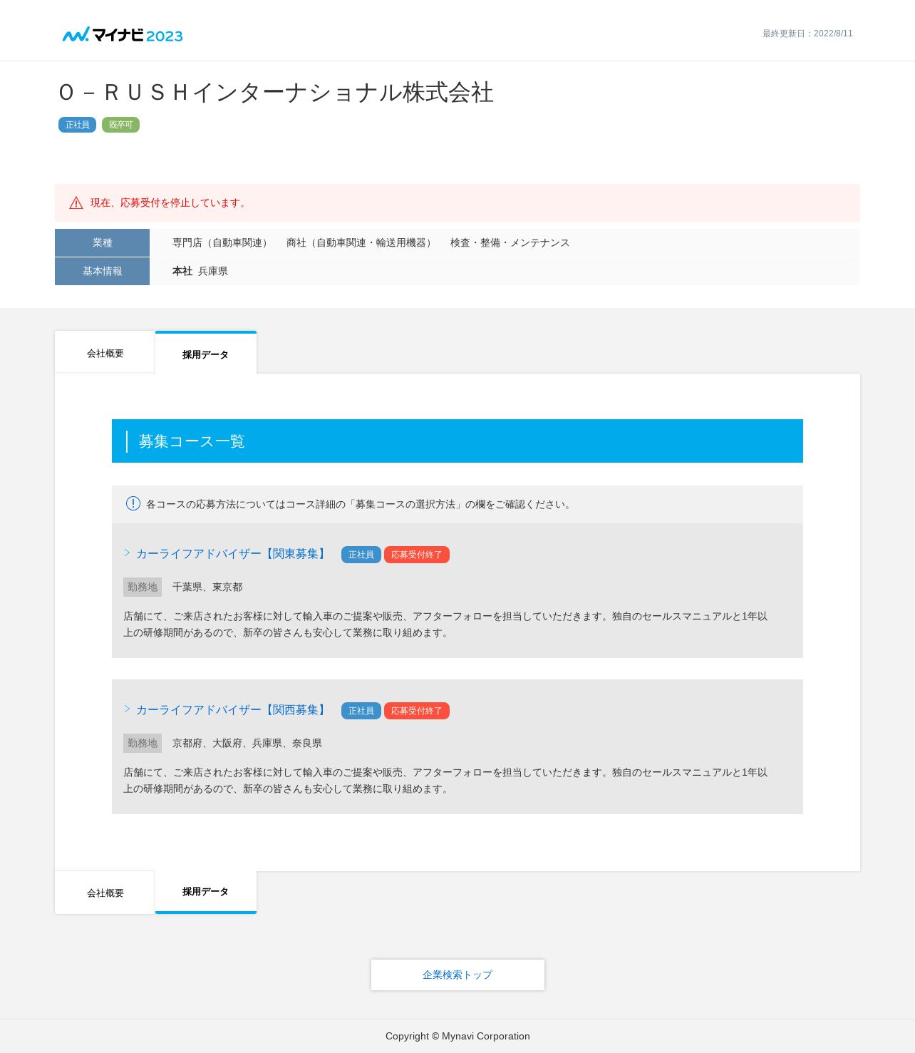Click the red warning triangle icon
Viewport: 915px width, 1053px height.
pos(76,203)
